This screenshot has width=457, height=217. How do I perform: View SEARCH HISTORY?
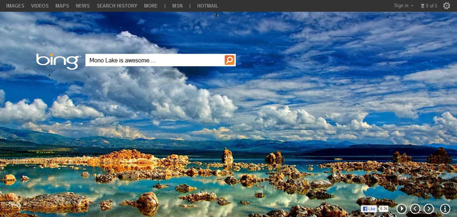(117, 6)
